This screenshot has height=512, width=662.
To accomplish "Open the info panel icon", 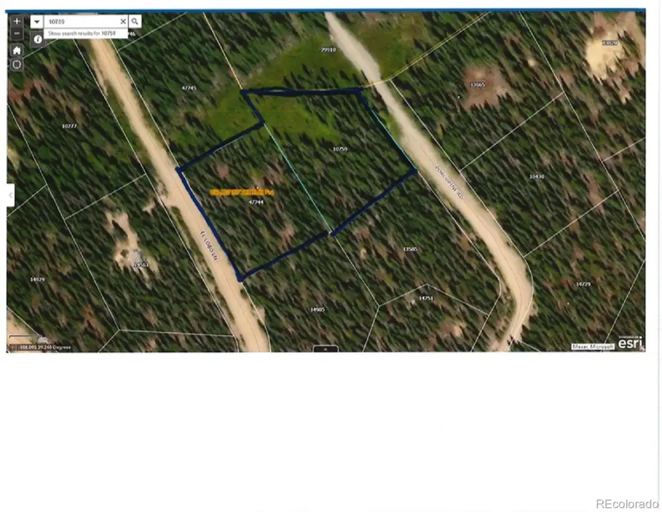I will (37, 39).
